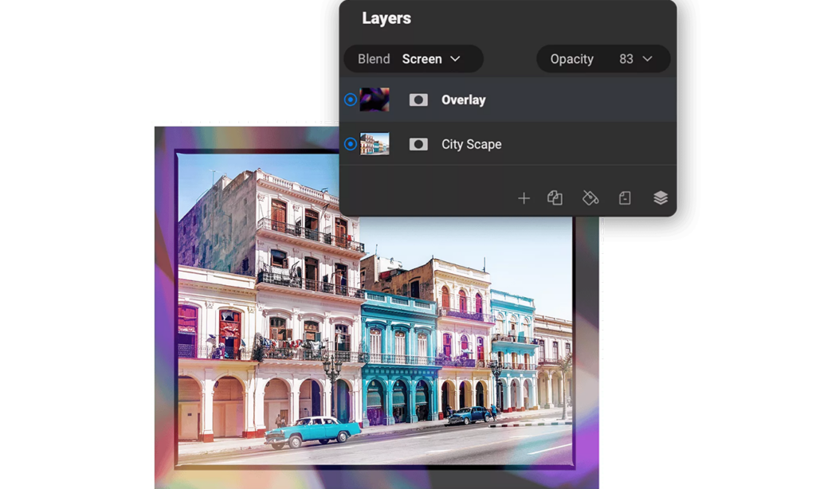816x489 pixels.
Task: Click the duplicate layer icon
Action: click(x=555, y=198)
